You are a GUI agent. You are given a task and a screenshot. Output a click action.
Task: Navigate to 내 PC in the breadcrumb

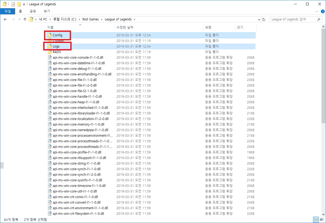click(43, 19)
